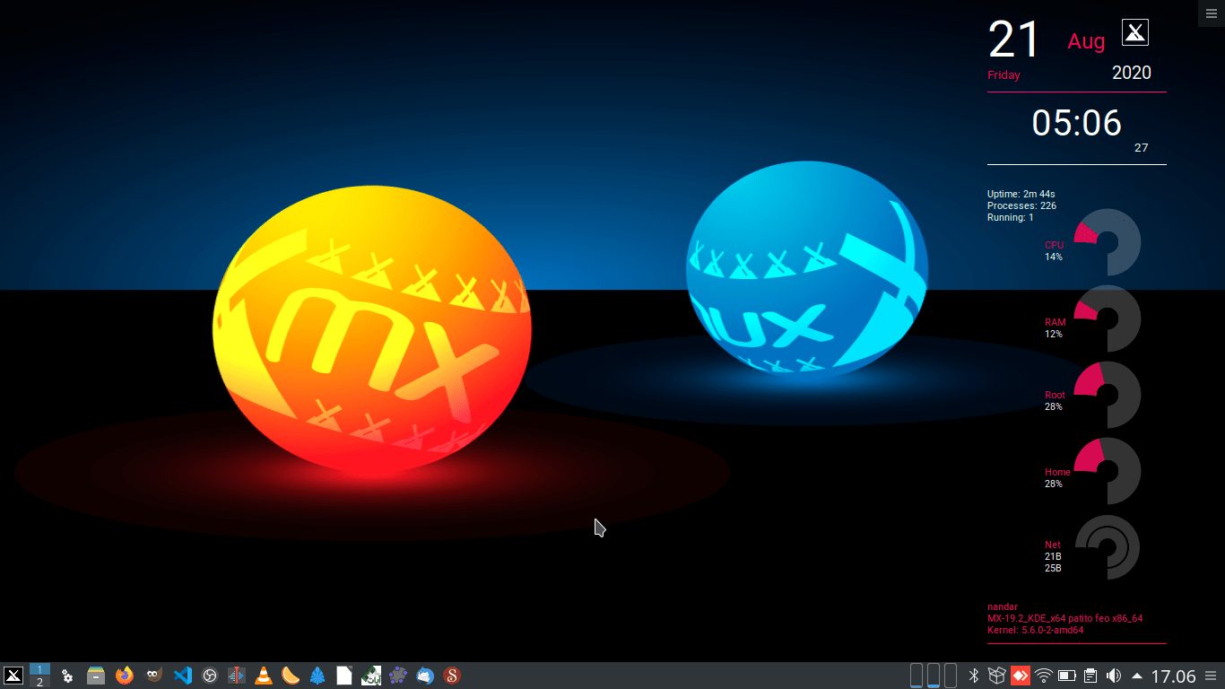Open audio volume tray icon
Image resolution: width=1225 pixels, height=689 pixels.
tap(1114, 676)
